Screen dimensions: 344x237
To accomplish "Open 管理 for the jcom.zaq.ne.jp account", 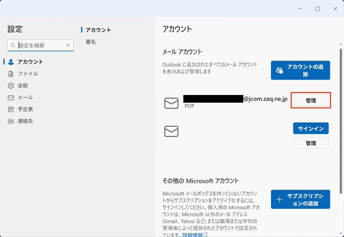I will point(311,100).
